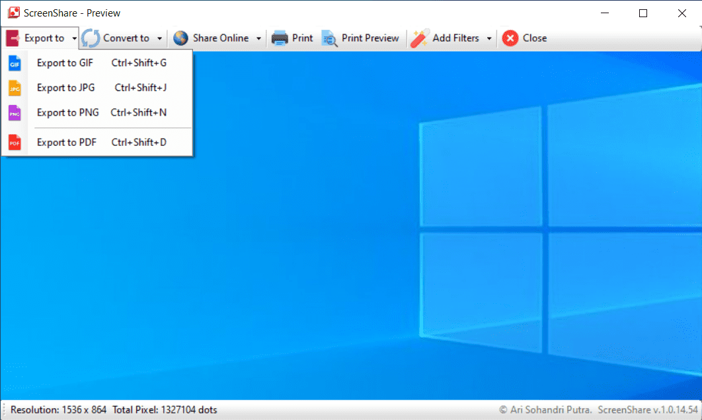Open the Share Online dropdown arrow
This screenshot has height=420, width=702.
pos(258,38)
